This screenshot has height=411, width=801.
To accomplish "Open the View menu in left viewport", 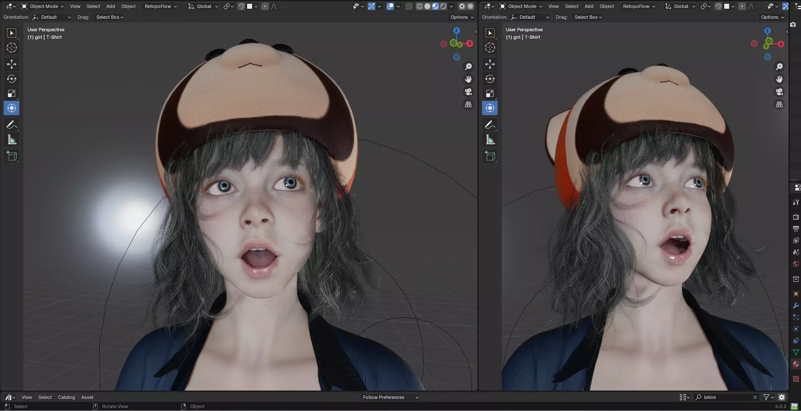I will pos(75,6).
